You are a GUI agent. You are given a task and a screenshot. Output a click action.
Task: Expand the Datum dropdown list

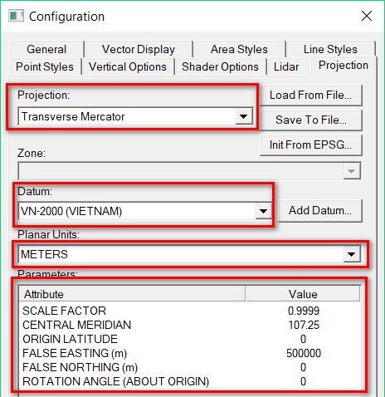click(x=263, y=211)
